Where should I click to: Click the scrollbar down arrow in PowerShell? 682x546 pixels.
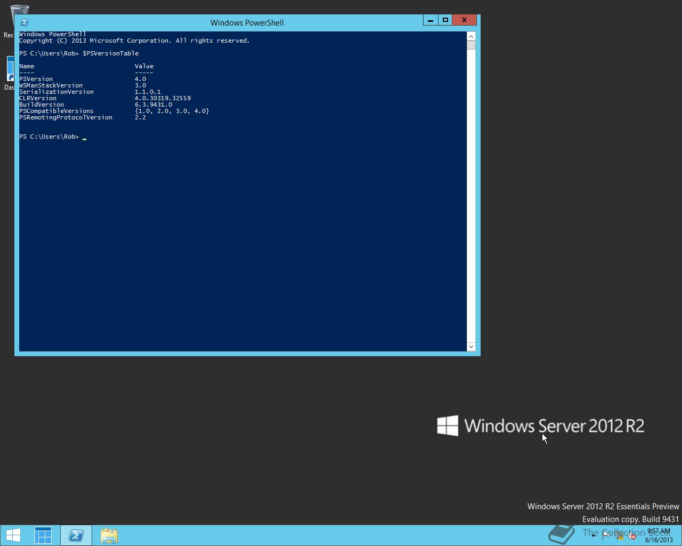coord(471,347)
